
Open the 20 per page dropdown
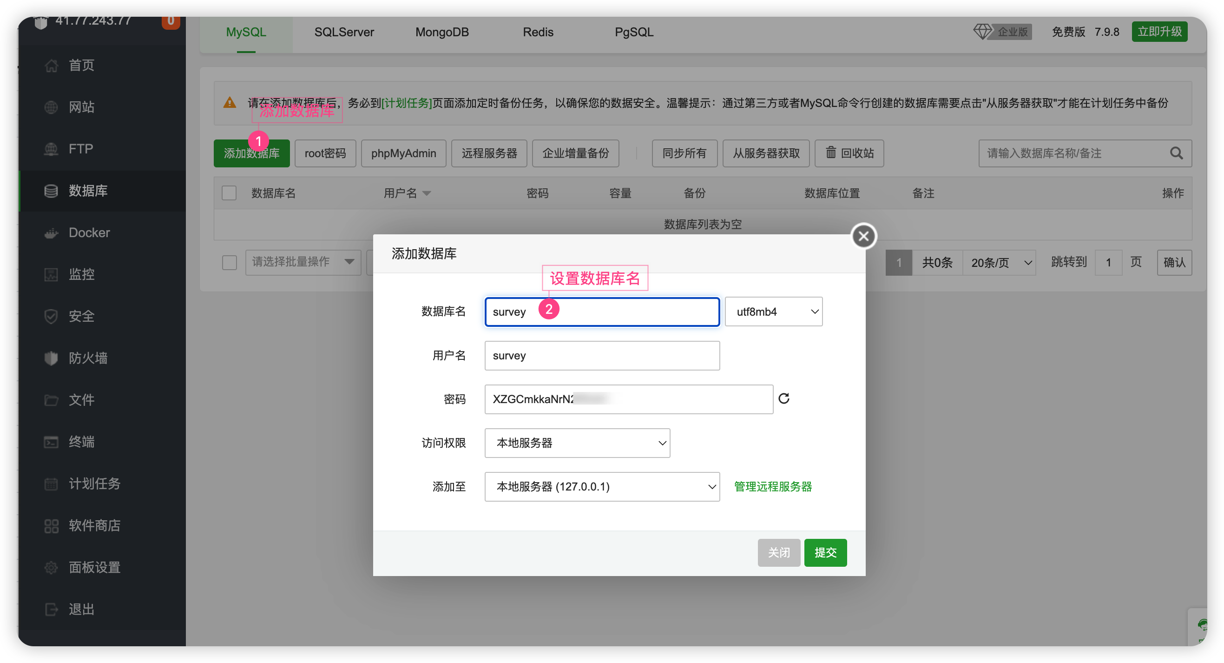(x=1000, y=262)
